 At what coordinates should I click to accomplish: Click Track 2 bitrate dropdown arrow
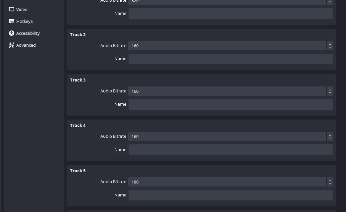click(x=330, y=46)
